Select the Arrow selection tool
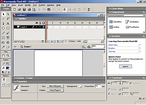 (4, 14)
